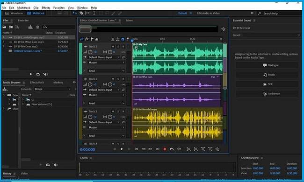304x182 pixels.
Task: Click the search icon in Files panel
Action: pyautogui.click(x=45, y=27)
